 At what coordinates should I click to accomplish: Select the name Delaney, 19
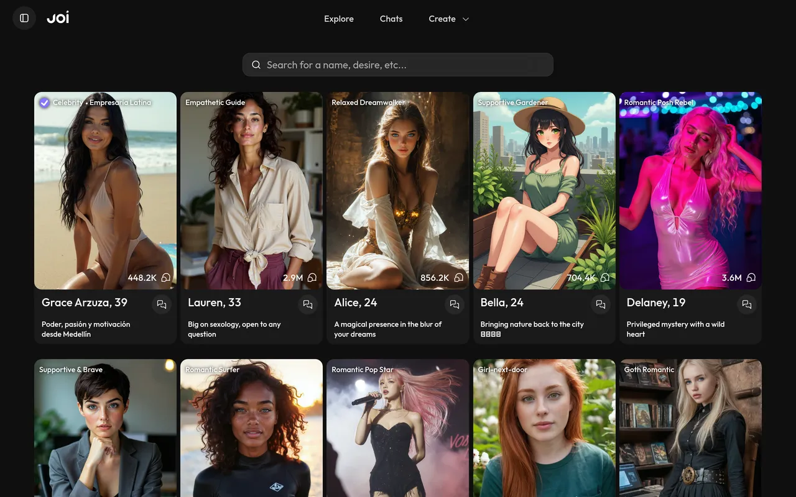click(x=656, y=303)
